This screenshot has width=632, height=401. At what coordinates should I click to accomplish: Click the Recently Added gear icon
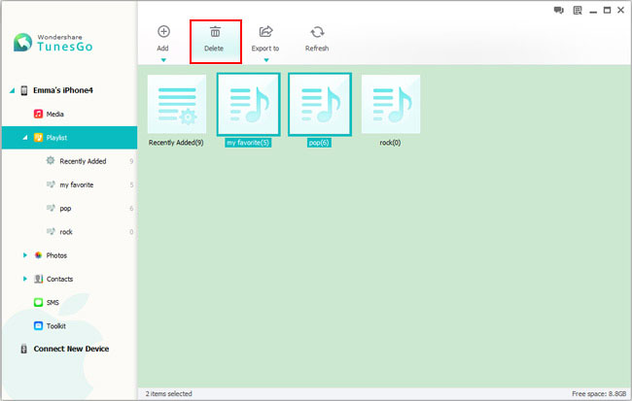pos(51,160)
